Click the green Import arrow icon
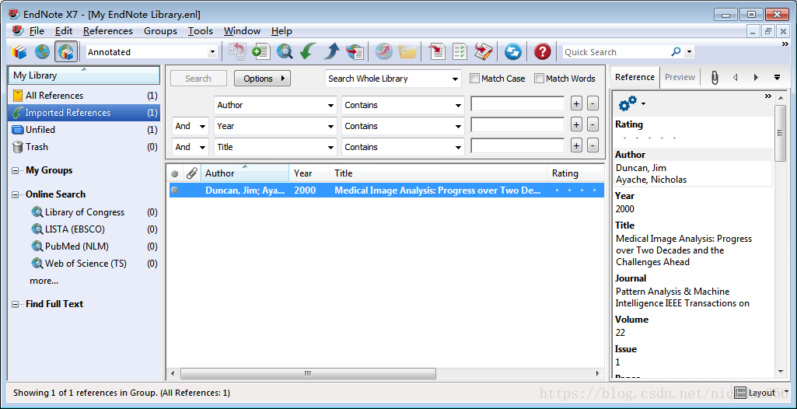The image size is (797, 409). pos(308,52)
